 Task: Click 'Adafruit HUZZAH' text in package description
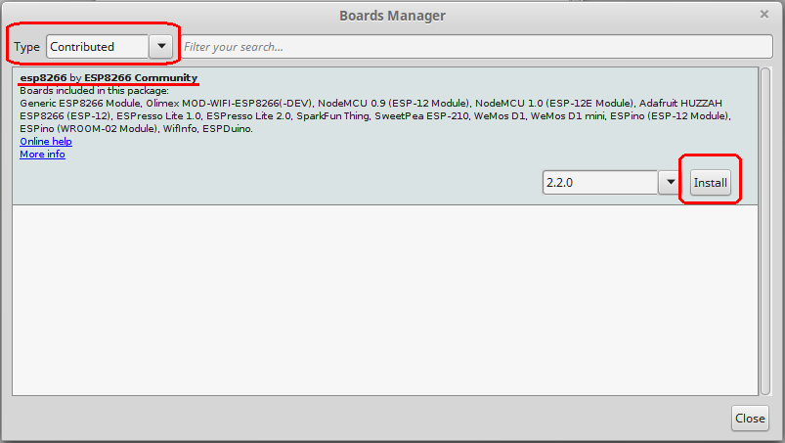pos(680,103)
